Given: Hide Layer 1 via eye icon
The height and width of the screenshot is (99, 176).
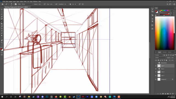Looking at the screenshot, I should click(156, 76).
